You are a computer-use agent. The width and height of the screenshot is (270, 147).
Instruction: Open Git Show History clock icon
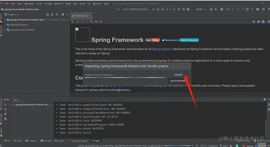[x=247, y=9]
